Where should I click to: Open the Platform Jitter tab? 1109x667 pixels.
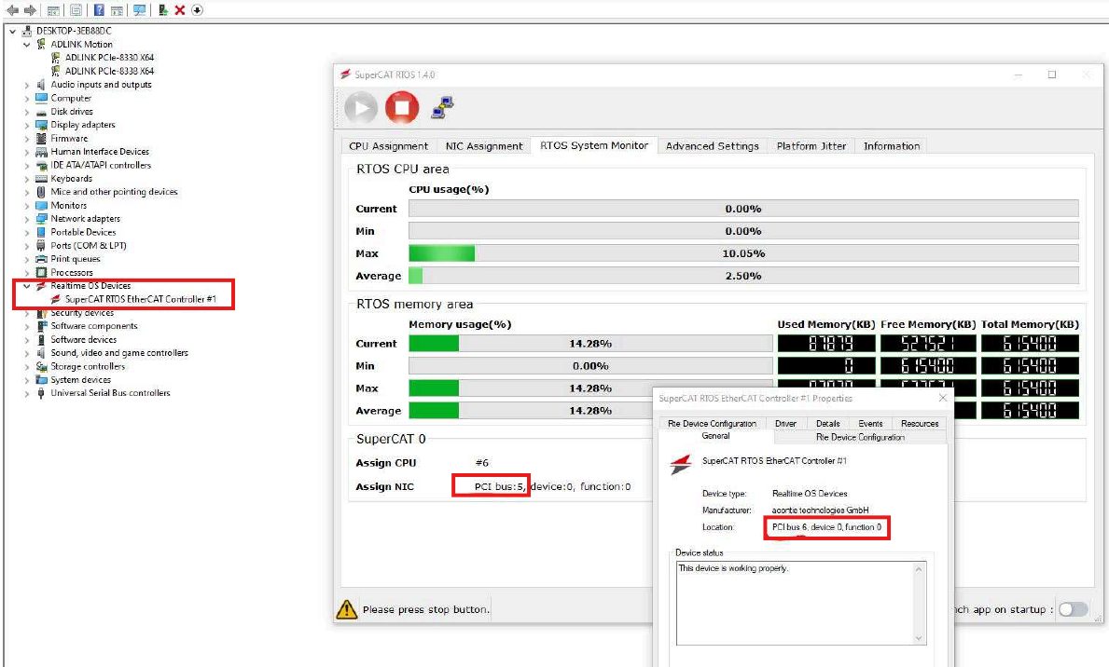coord(811,145)
